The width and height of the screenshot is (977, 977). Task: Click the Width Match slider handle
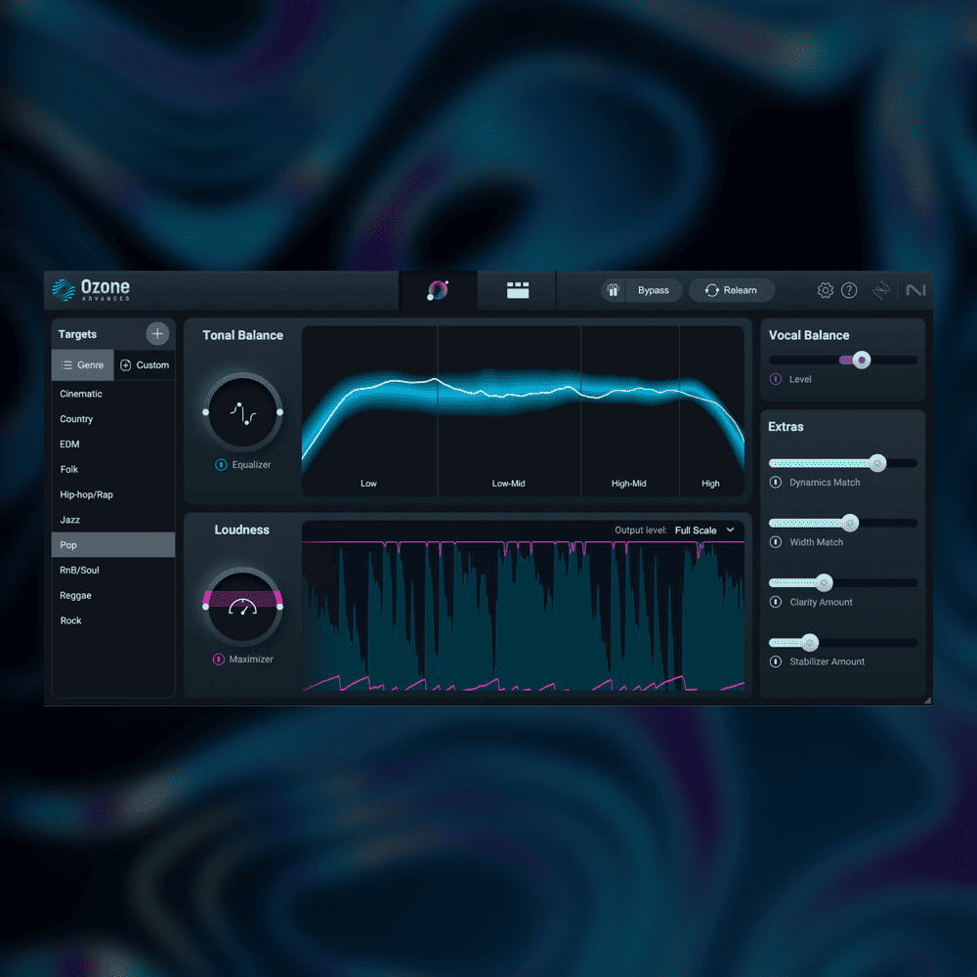pos(850,523)
